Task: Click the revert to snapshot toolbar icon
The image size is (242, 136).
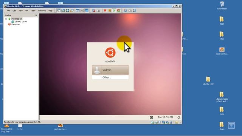Action: coord(98,11)
